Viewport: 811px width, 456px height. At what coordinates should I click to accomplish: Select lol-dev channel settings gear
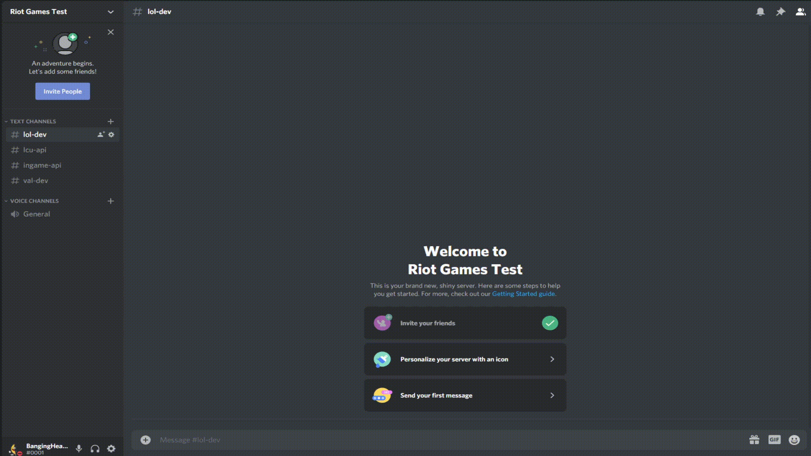pos(112,134)
